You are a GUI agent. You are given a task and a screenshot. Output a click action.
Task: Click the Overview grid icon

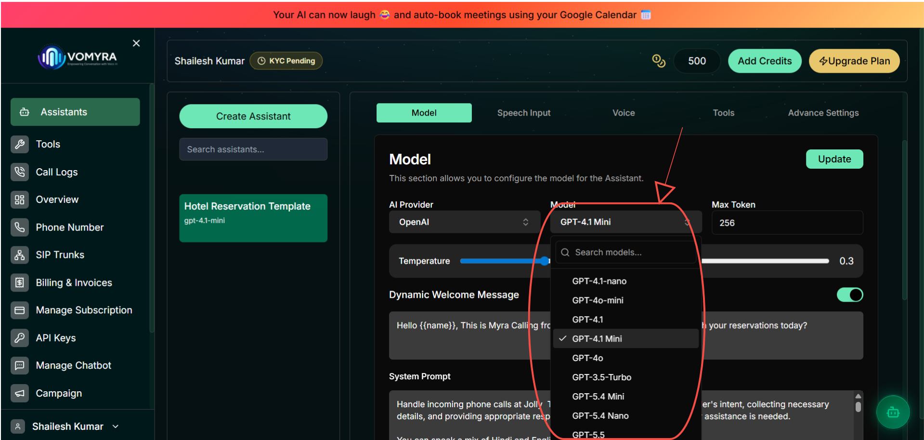coord(20,200)
